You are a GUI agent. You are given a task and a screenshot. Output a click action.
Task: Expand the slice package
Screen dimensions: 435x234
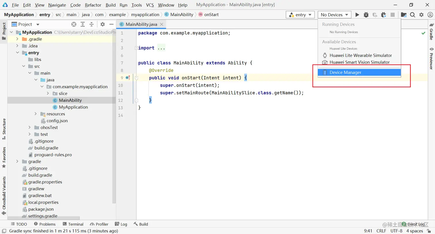48,93
